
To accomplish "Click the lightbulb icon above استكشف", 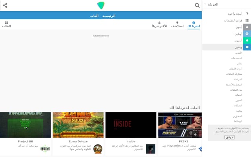I will [177, 23].
